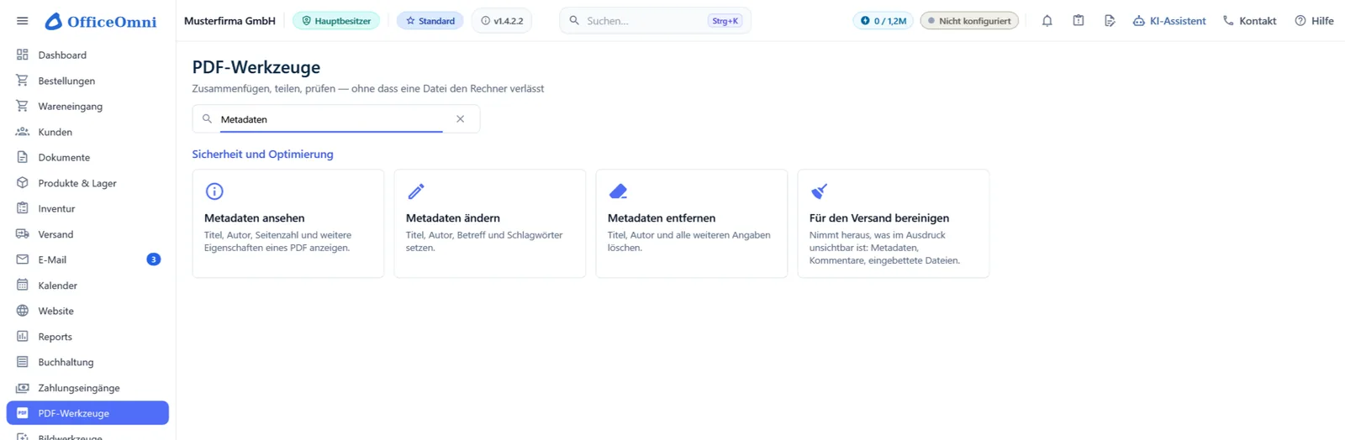Click the Standard plan badge

pyautogui.click(x=430, y=21)
